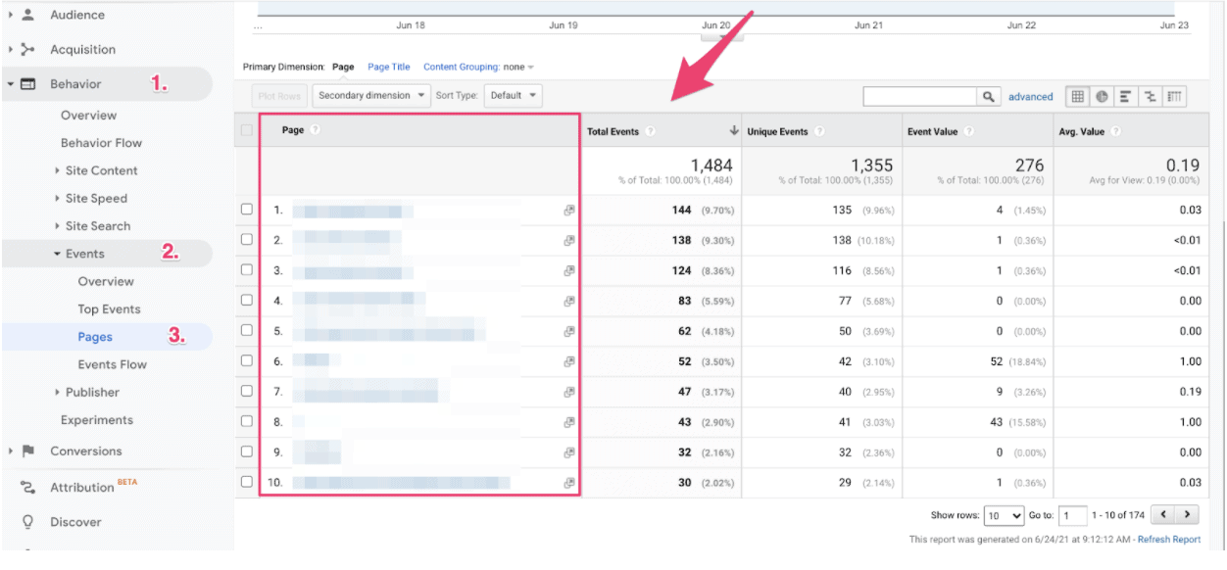Toggle the select-all checkbox in table header

[x=247, y=130]
